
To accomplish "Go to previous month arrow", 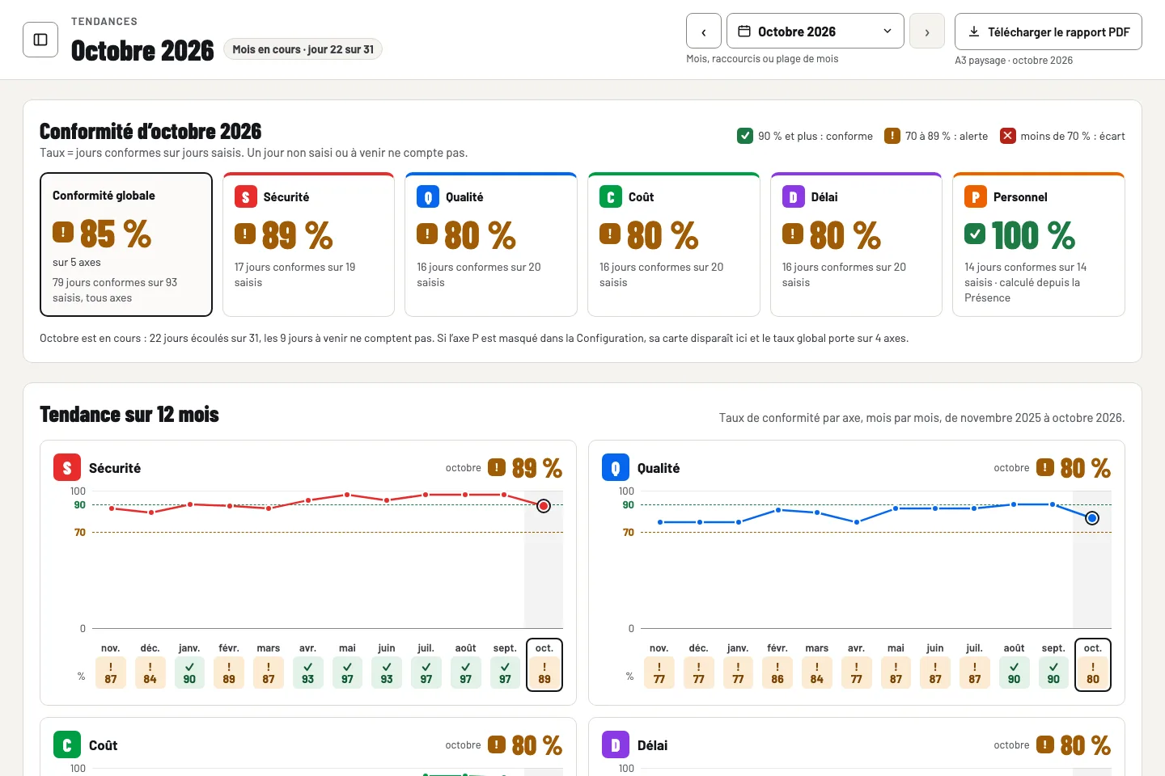I will click(704, 32).
